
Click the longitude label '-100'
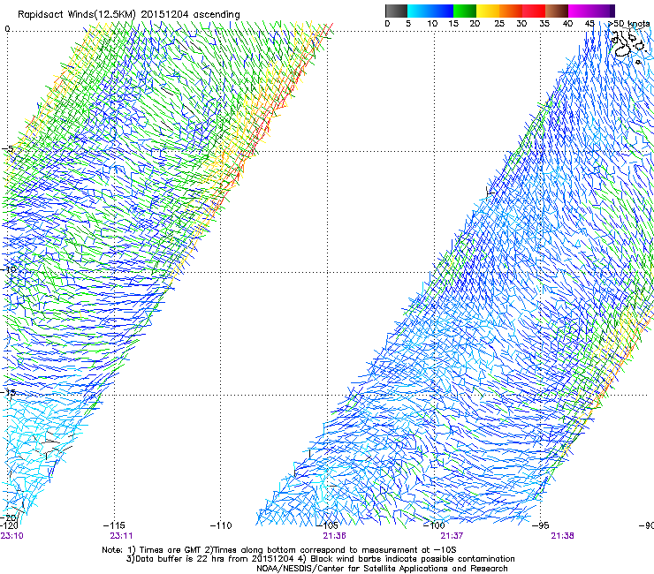(434, 525)
